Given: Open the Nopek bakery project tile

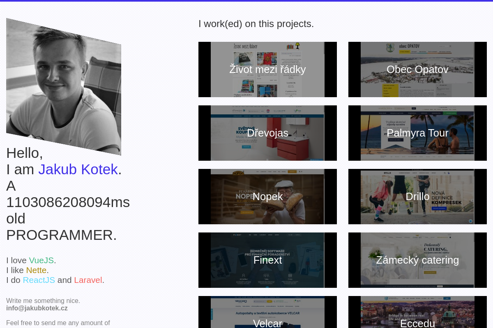Looking at the screenshot, I should coord(267,196).
